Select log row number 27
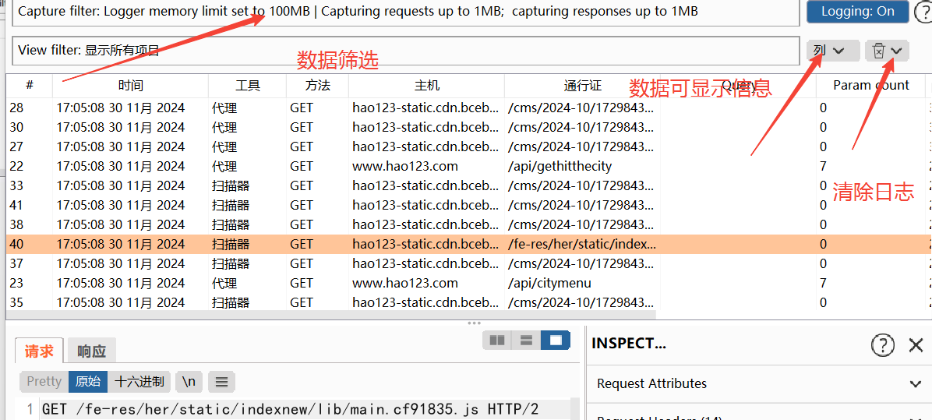Screen dimensions: 932x420 click(468, 146)
